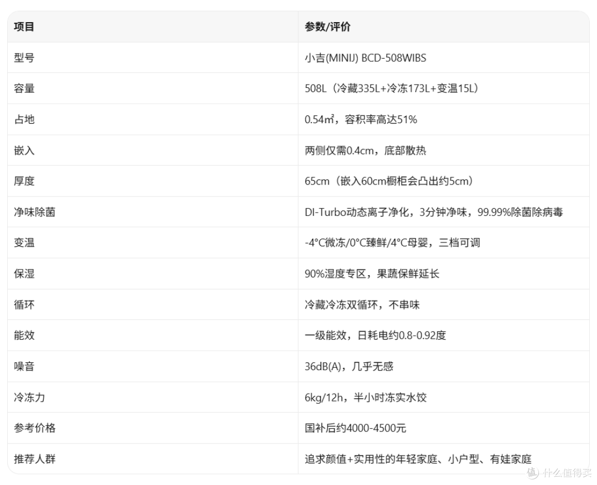The image size is (597, 485).
Task: Select the model text 小吉(MINIJ) BCD-508WIBS
Action: pos(365,58)
